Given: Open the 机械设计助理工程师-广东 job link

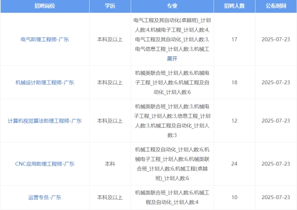Looking at the screenshot, I should [x=45, y=82].
